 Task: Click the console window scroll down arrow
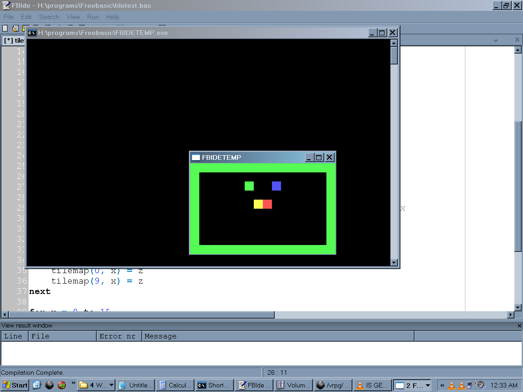pos(394,263)
